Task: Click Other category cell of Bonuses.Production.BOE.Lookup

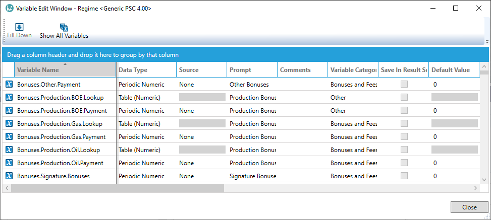Action: [x=353, y=98]
